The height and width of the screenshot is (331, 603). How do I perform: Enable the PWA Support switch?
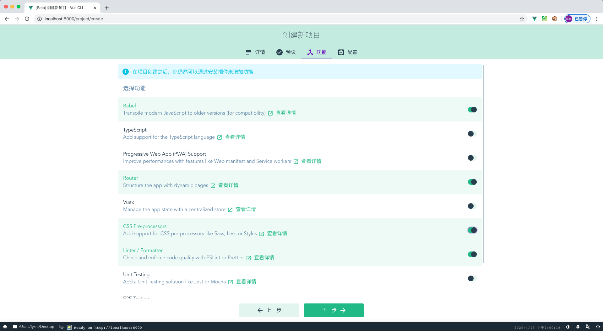pyautogui.click(x=472, y=158)
